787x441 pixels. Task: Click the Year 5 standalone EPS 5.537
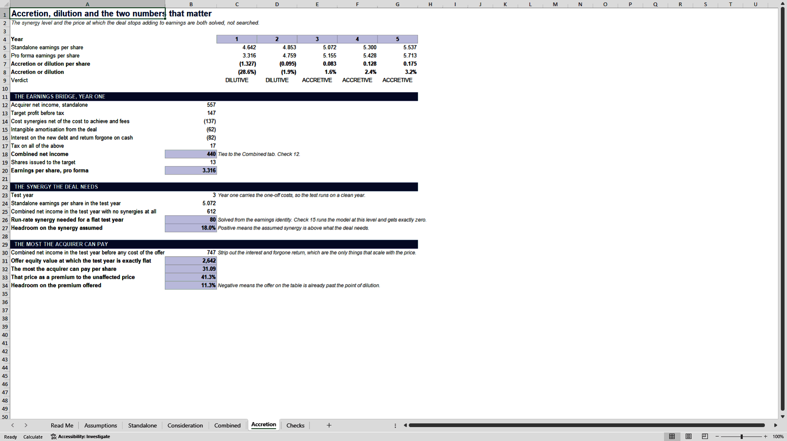[398, 47]
